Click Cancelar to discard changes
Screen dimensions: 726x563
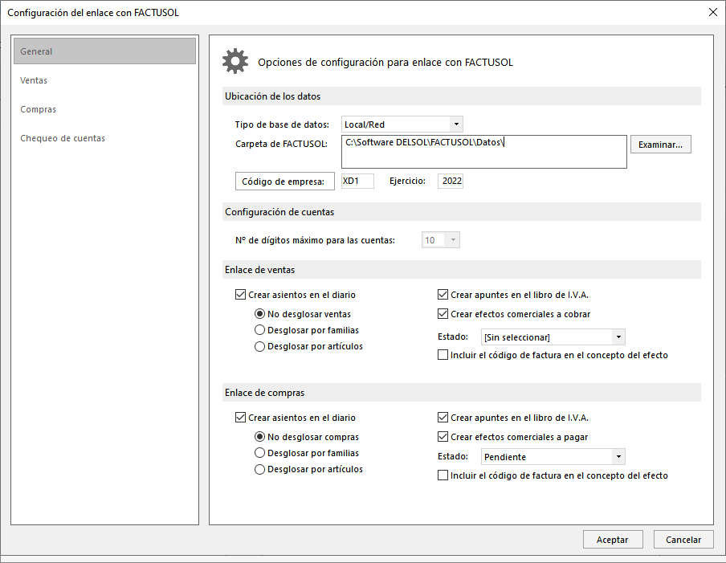click(x=683, y=540)
